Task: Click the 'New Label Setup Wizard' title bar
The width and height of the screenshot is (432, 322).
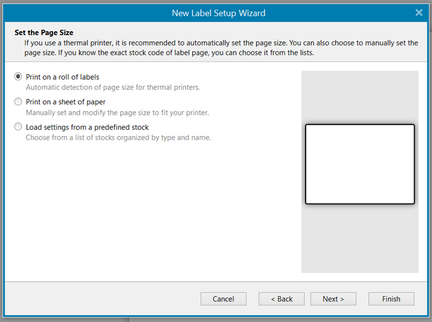Action: 218,13
